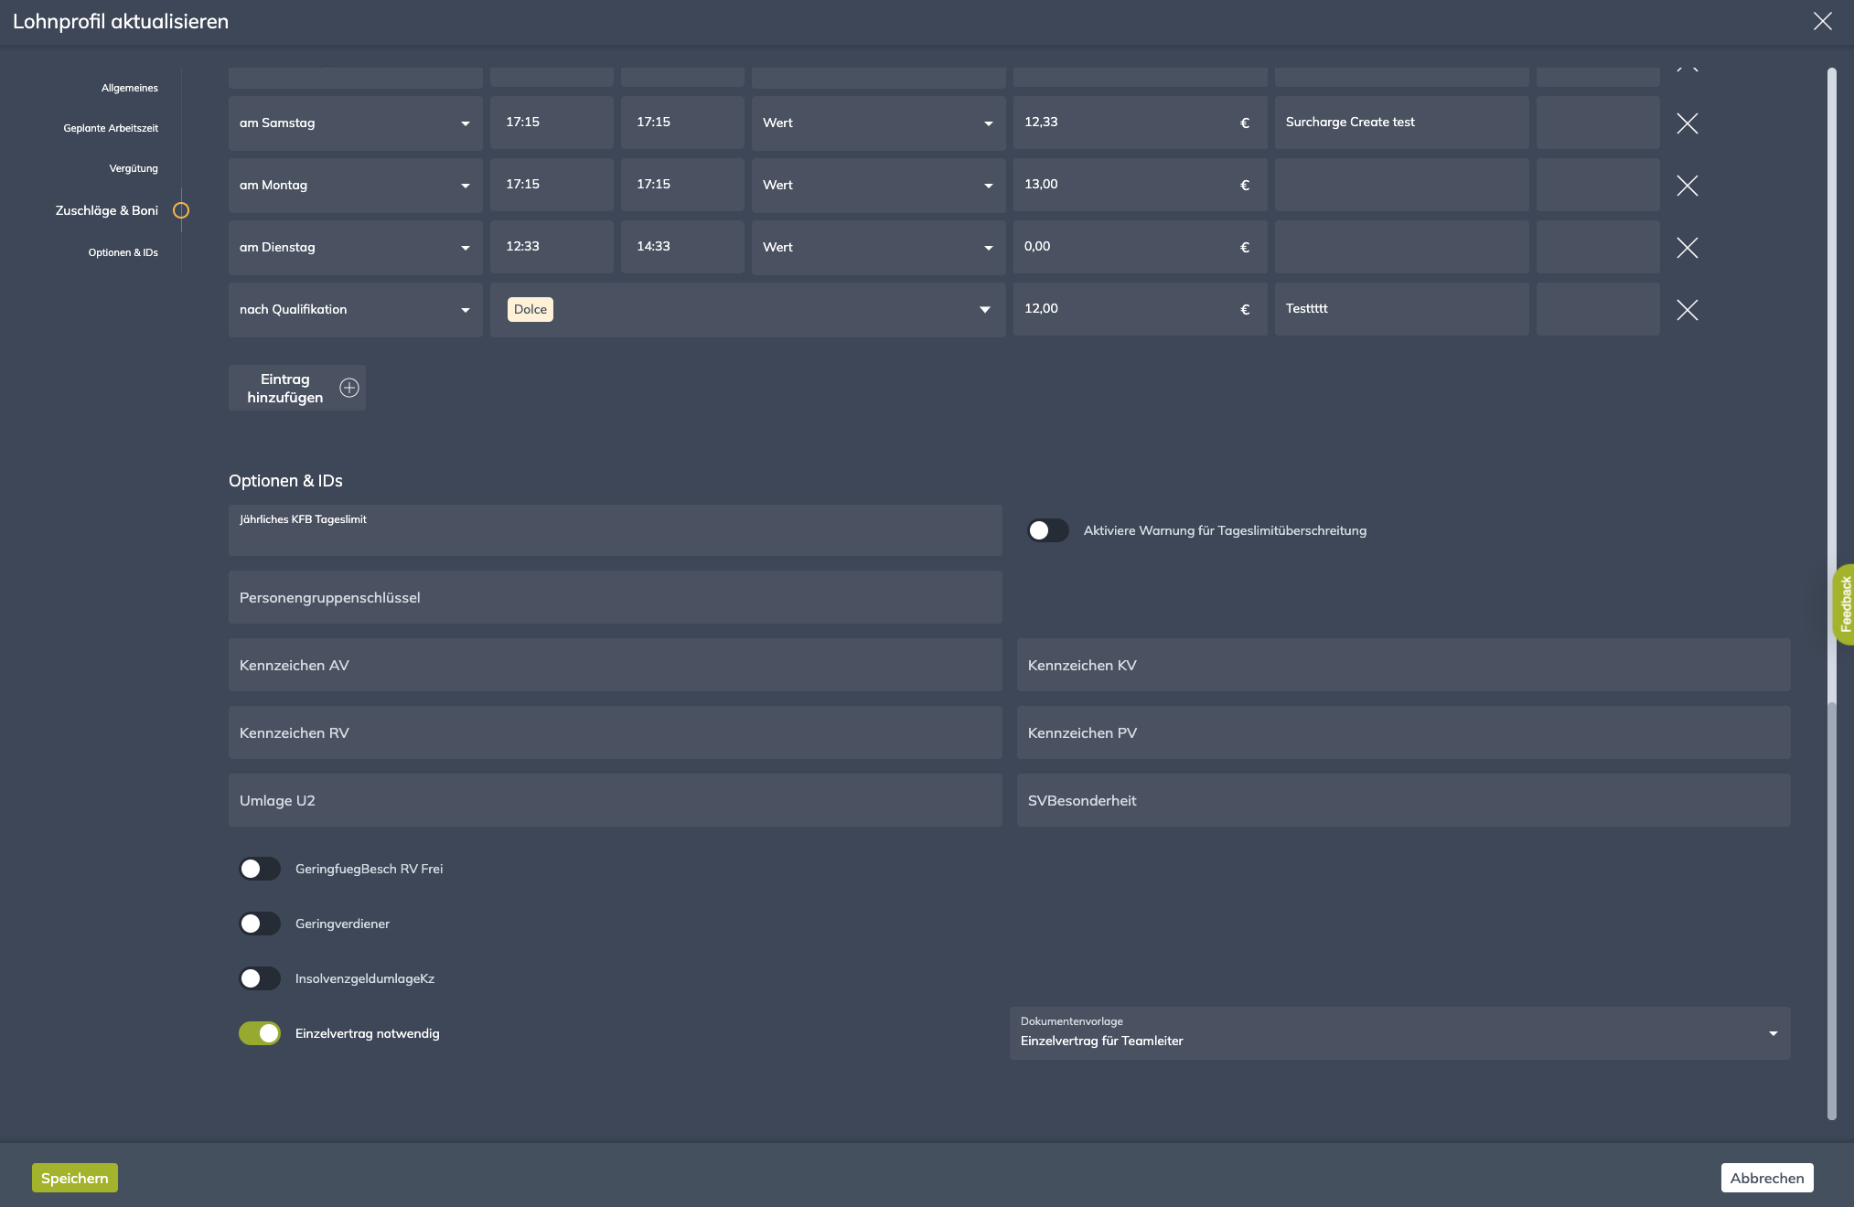Toggle GeringfuegBesch RV Frei switch
Screen dimensions: 1854x1207
pyautogui.click(x=260, y=869)
